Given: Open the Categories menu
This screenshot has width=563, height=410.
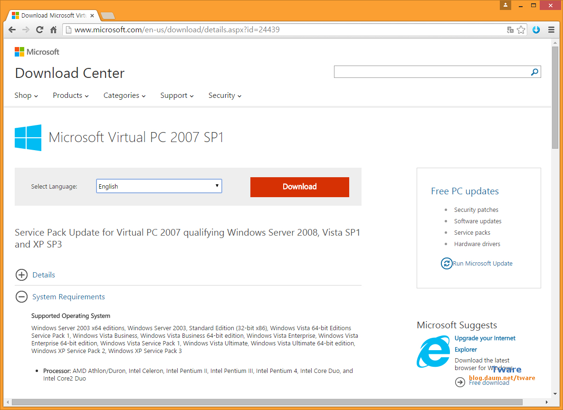Looking at the screenshot, I should [124, 95].
